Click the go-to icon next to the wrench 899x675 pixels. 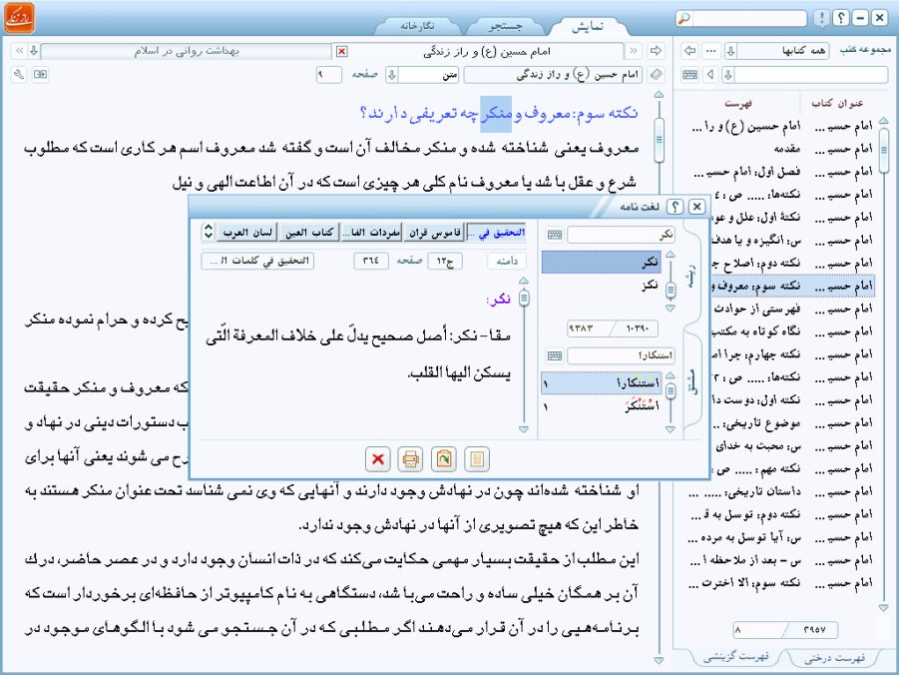(x=40, y=75)
